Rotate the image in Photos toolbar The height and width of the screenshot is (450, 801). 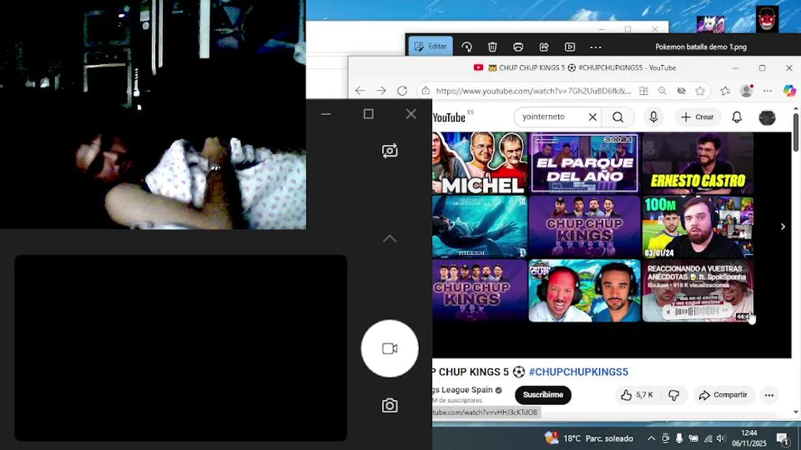coord(467,47)
